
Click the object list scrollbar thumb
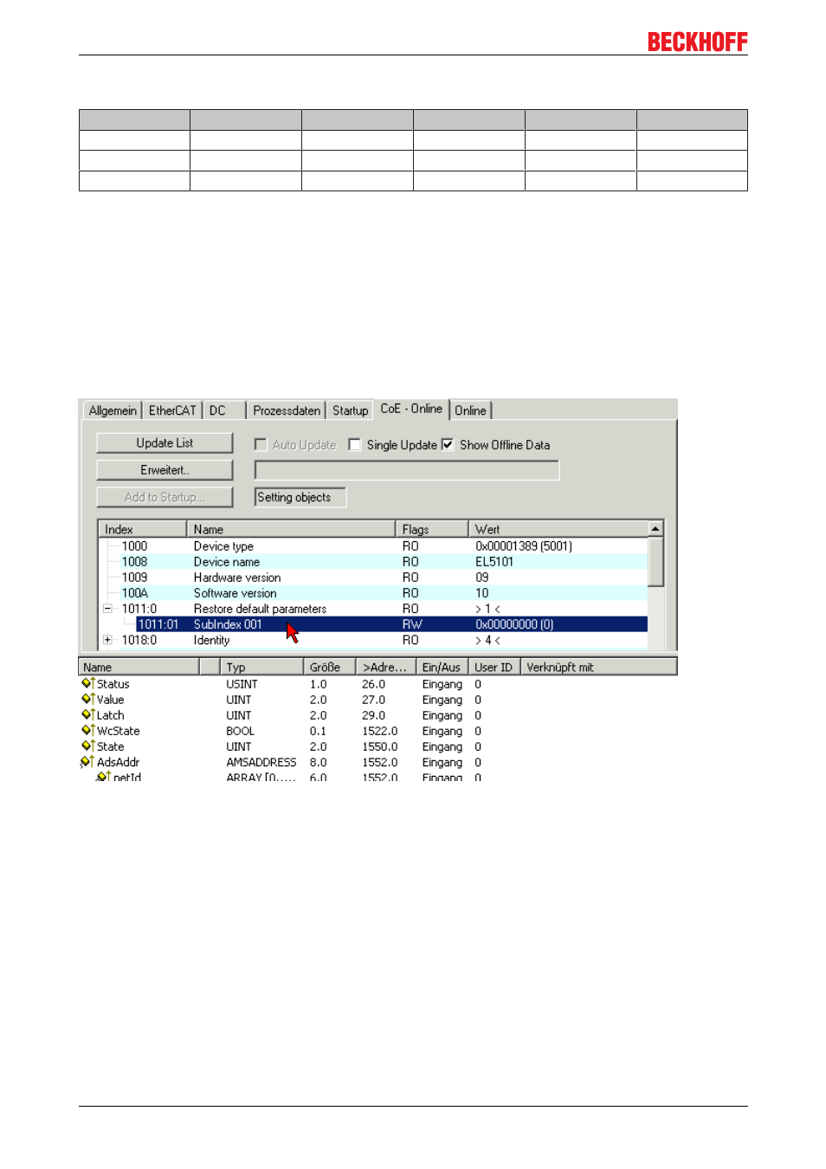click(x=656, y=563)
